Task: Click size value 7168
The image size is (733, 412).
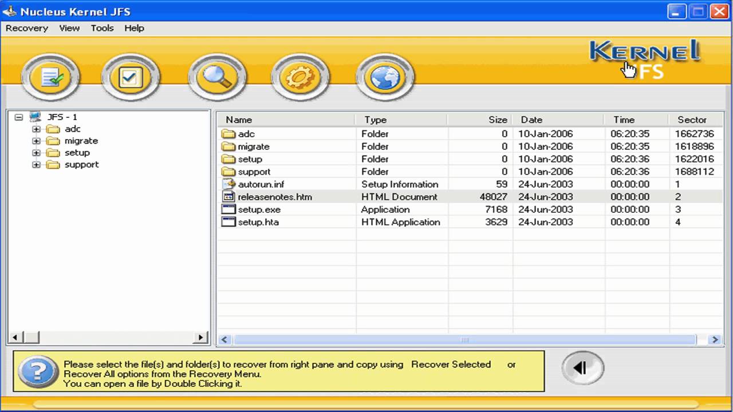Action: pyautogui.click(x=496, y=209)
